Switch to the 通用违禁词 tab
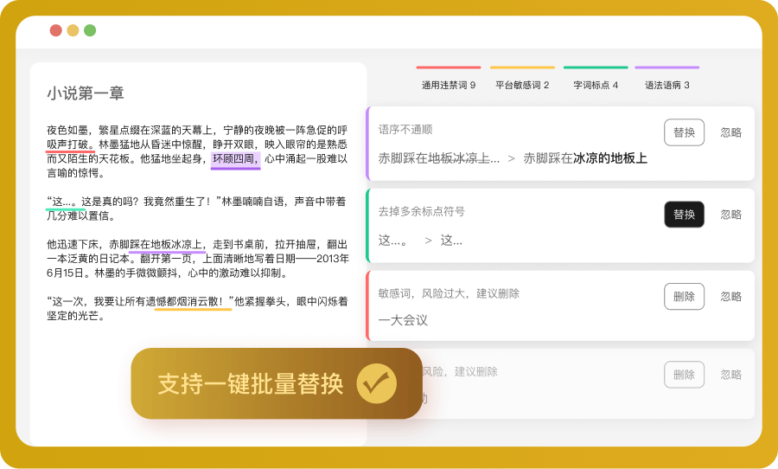 click(448, 85)
